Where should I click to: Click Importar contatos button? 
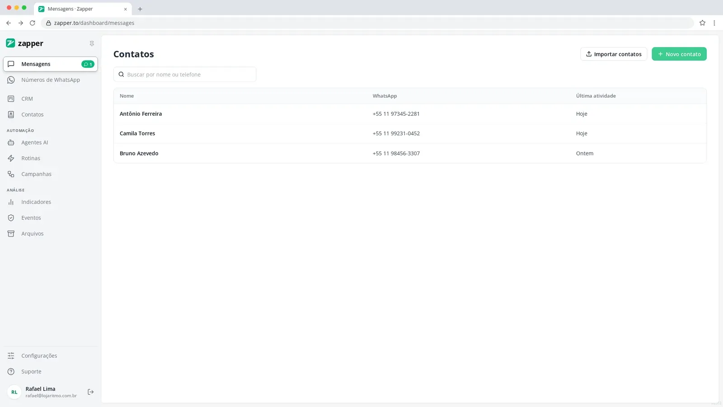[614, 54]
